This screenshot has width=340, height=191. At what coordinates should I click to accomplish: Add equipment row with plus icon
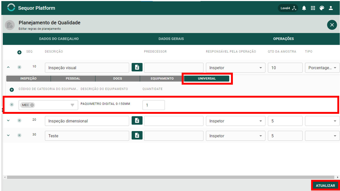(12, 90)
